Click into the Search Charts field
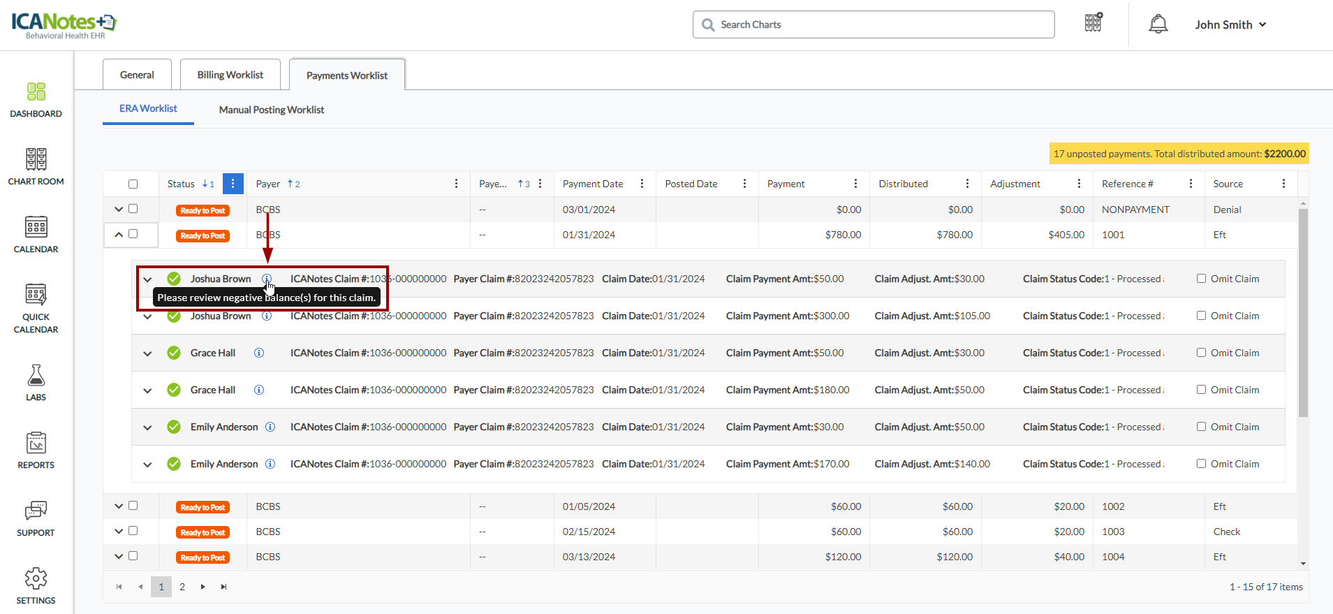The image size is (1333, 614). [x=873, y=24]
